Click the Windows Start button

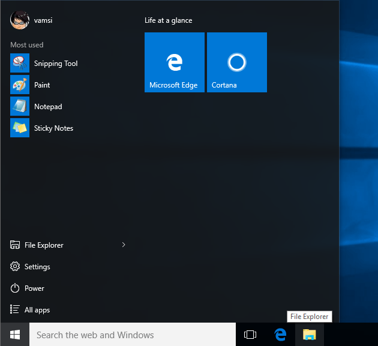pyautogui.click(x=15, y=335)
